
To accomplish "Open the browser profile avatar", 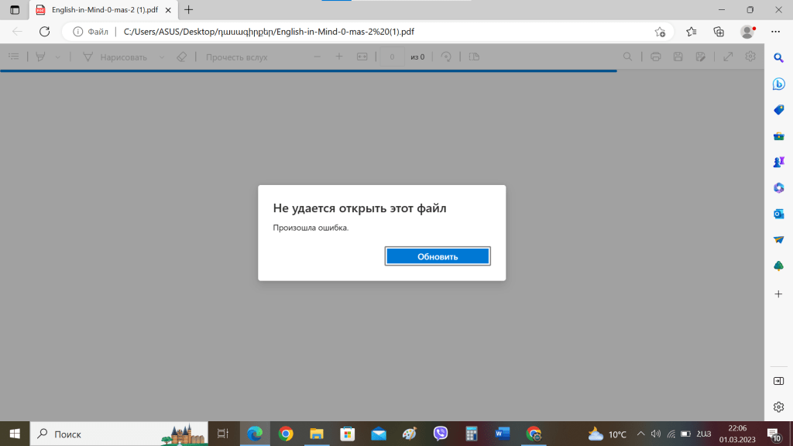I will pos(747,32).
